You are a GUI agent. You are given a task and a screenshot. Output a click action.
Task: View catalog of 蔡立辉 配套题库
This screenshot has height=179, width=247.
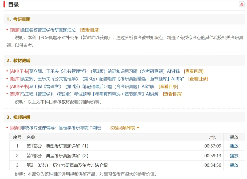198,79
